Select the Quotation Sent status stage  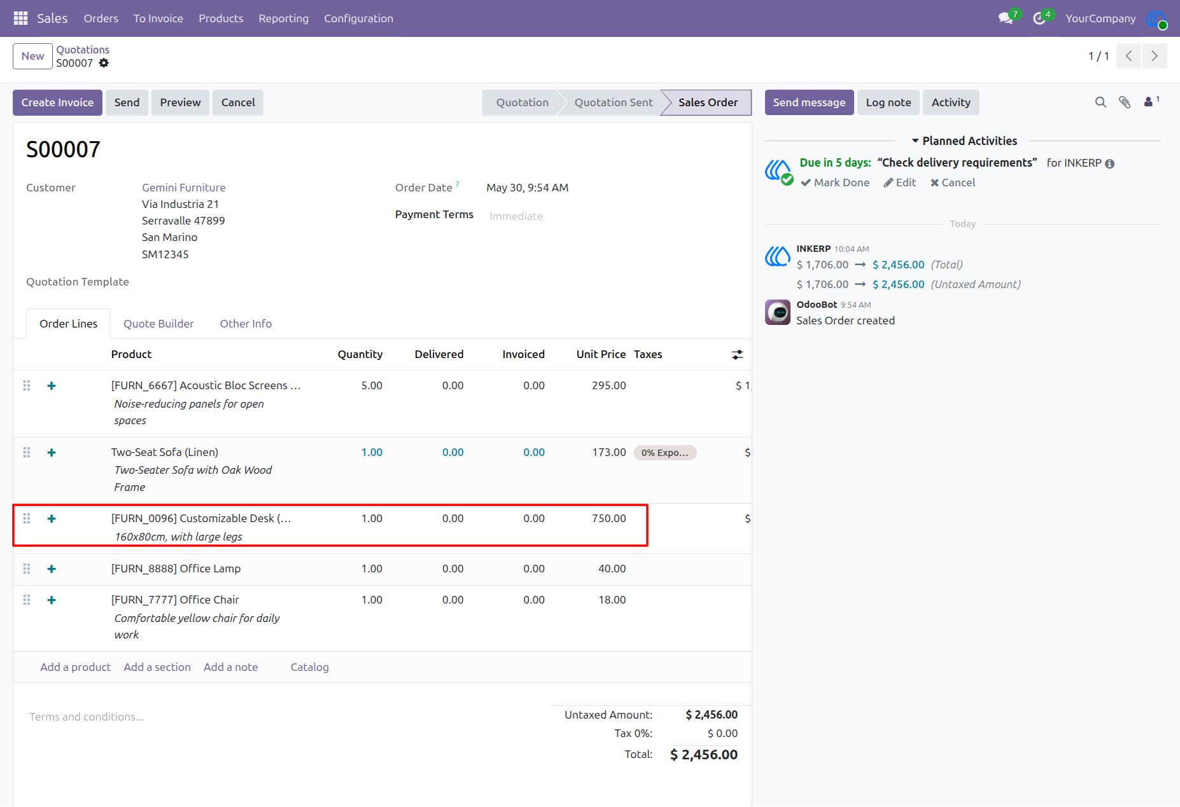[614, 102]
